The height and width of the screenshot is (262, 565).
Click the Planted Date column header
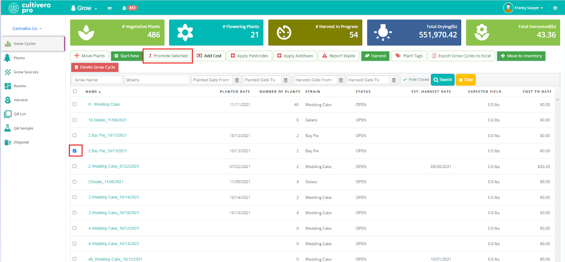click(235, 92)
